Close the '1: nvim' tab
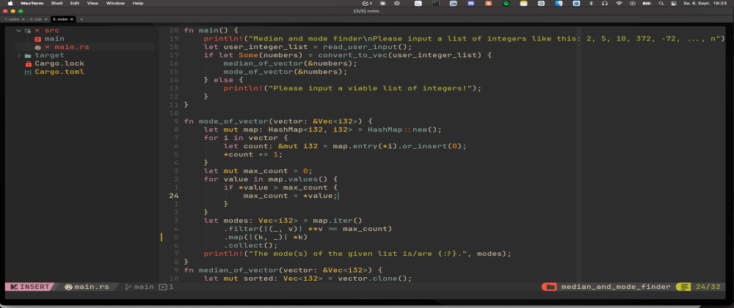 tap(23, 19)
